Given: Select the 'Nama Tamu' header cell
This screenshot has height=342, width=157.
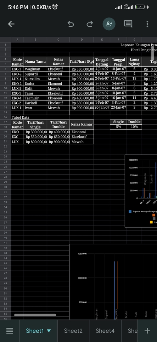Looking at the screenshot, I should click(35, 62).
